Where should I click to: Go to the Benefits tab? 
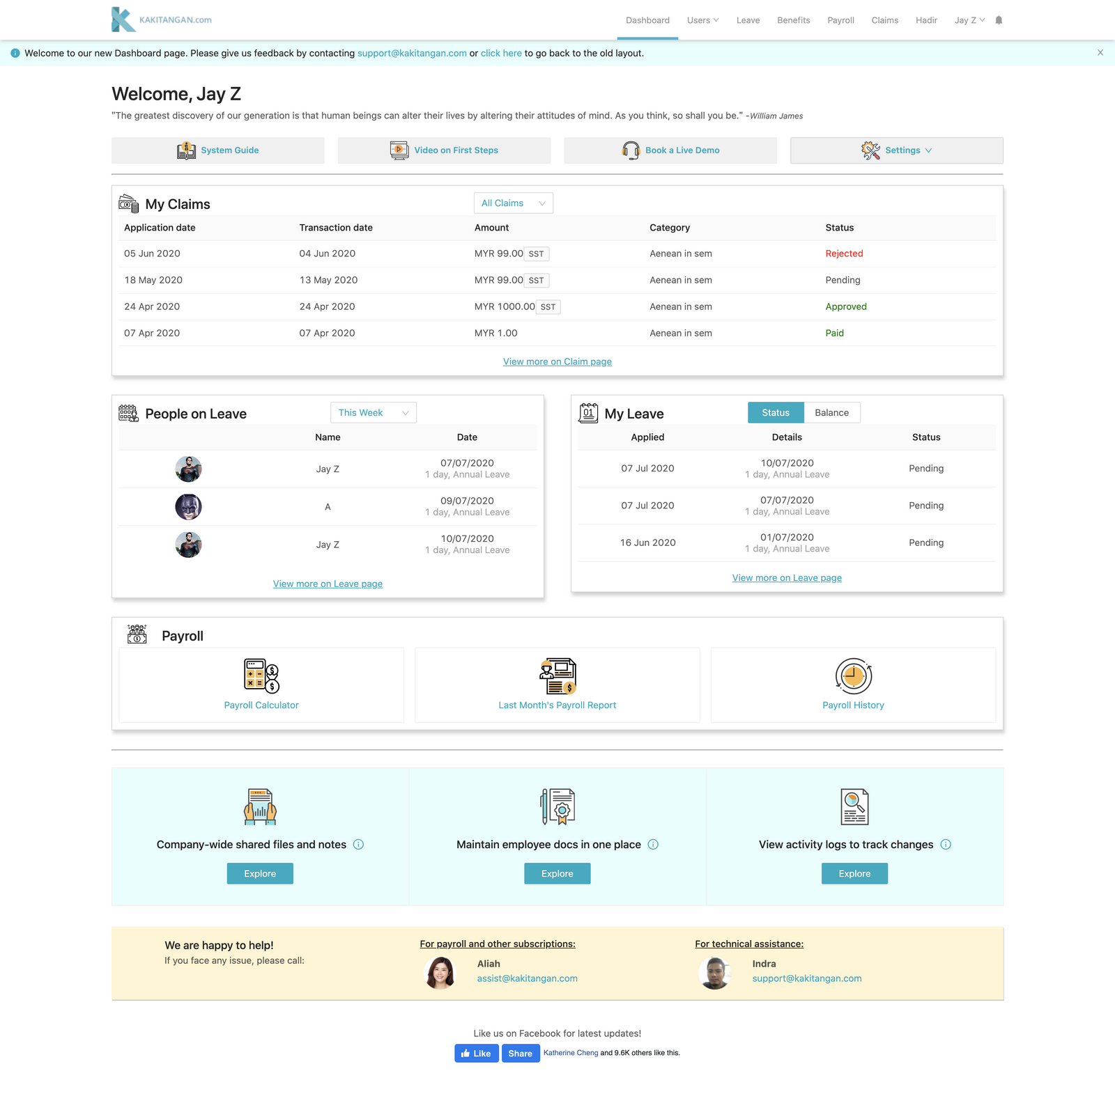coord(793,19)
